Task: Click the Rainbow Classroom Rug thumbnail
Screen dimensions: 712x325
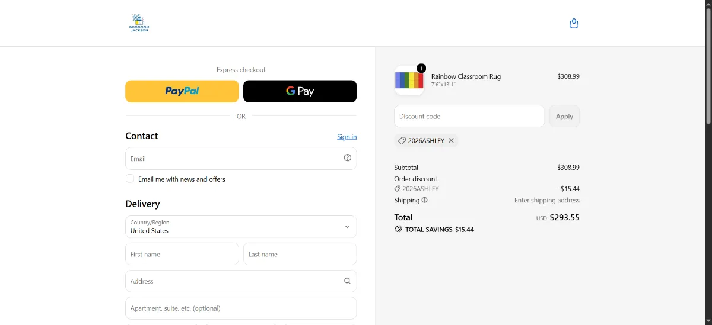Action: tap(409, 80)
